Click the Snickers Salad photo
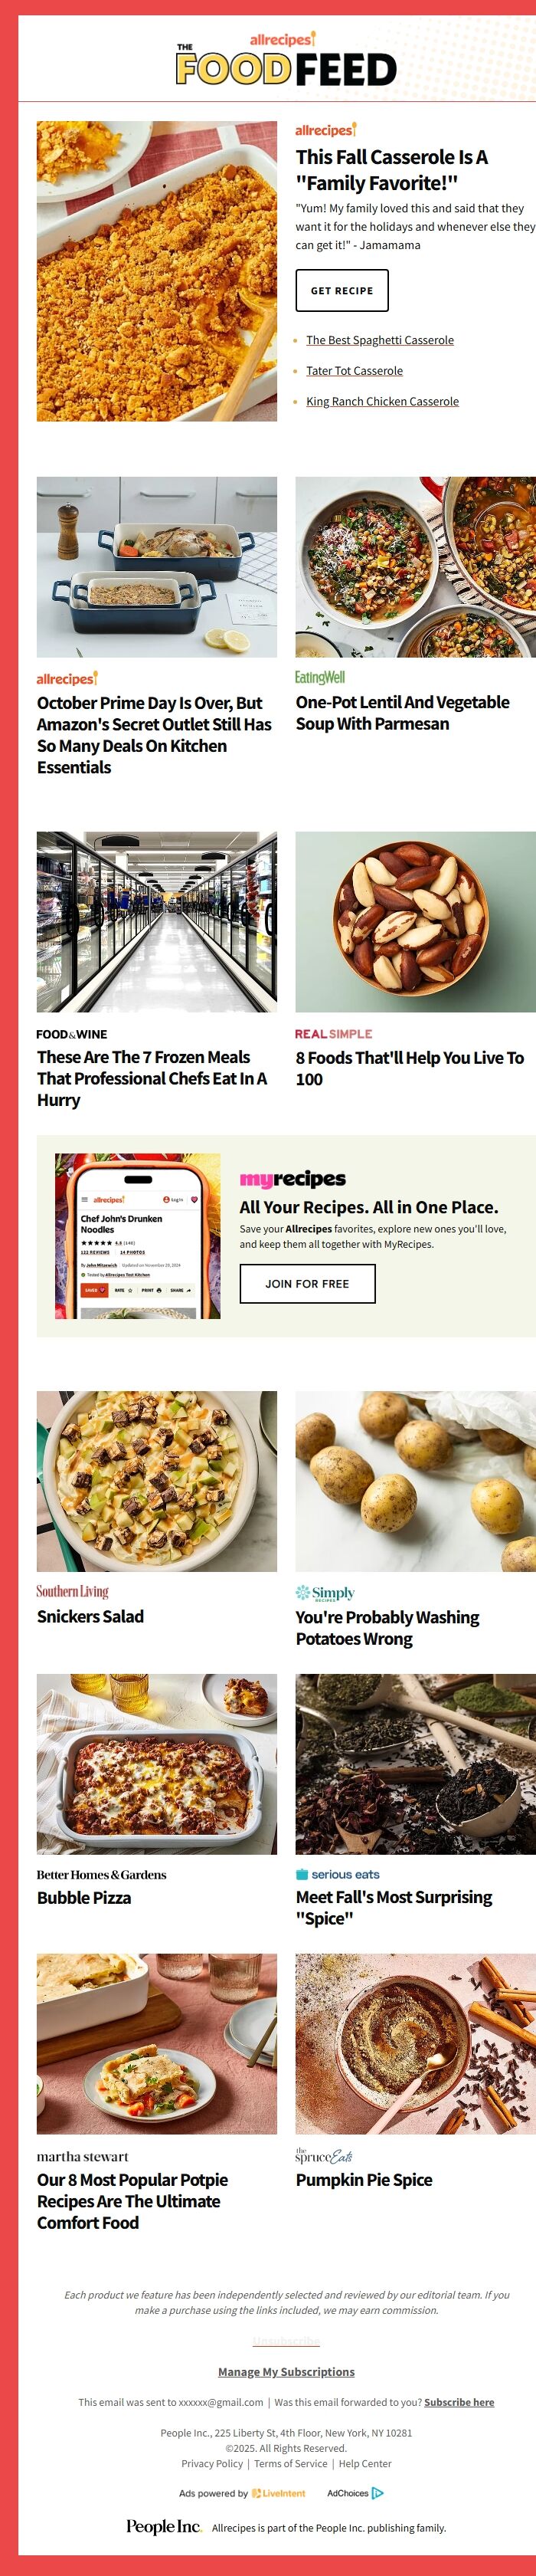This screenshot has width=536, height=2576. tap(157, 1480)
